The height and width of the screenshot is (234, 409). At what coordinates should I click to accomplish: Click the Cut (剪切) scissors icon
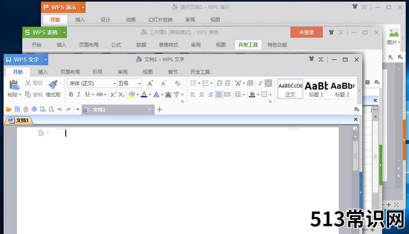(28, 83)
